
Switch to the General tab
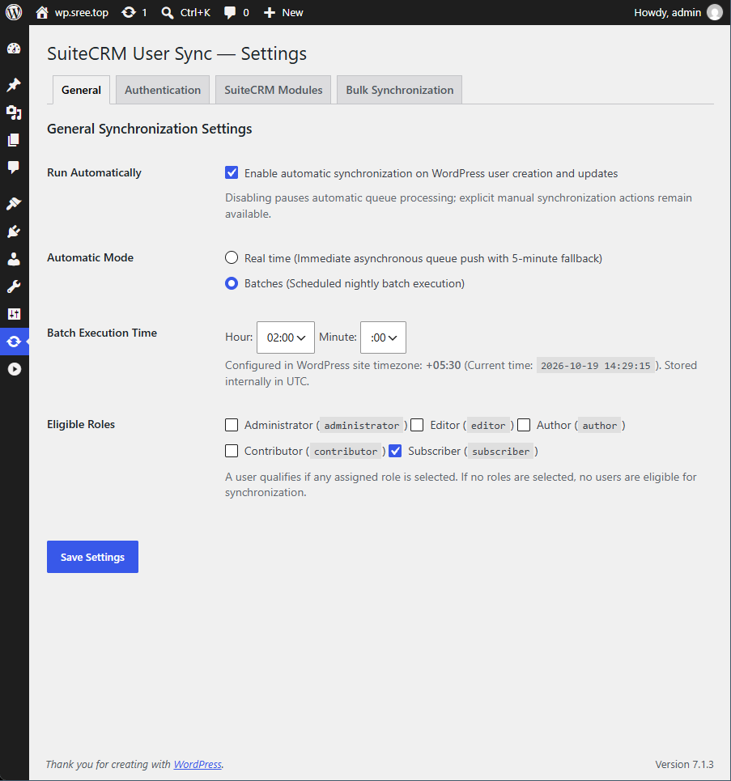tap(81, 90)
